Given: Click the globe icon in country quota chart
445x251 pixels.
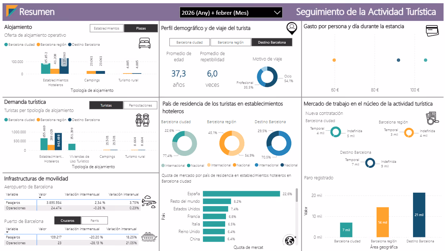Looking at the screenshot, I should 290,240.
